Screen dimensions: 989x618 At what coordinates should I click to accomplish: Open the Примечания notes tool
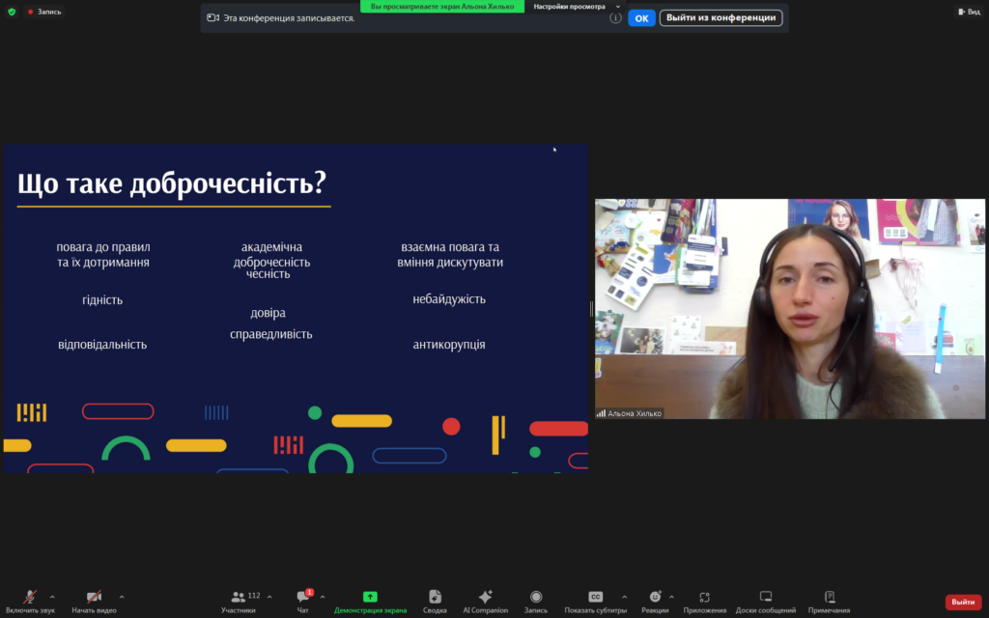[829, 601]
